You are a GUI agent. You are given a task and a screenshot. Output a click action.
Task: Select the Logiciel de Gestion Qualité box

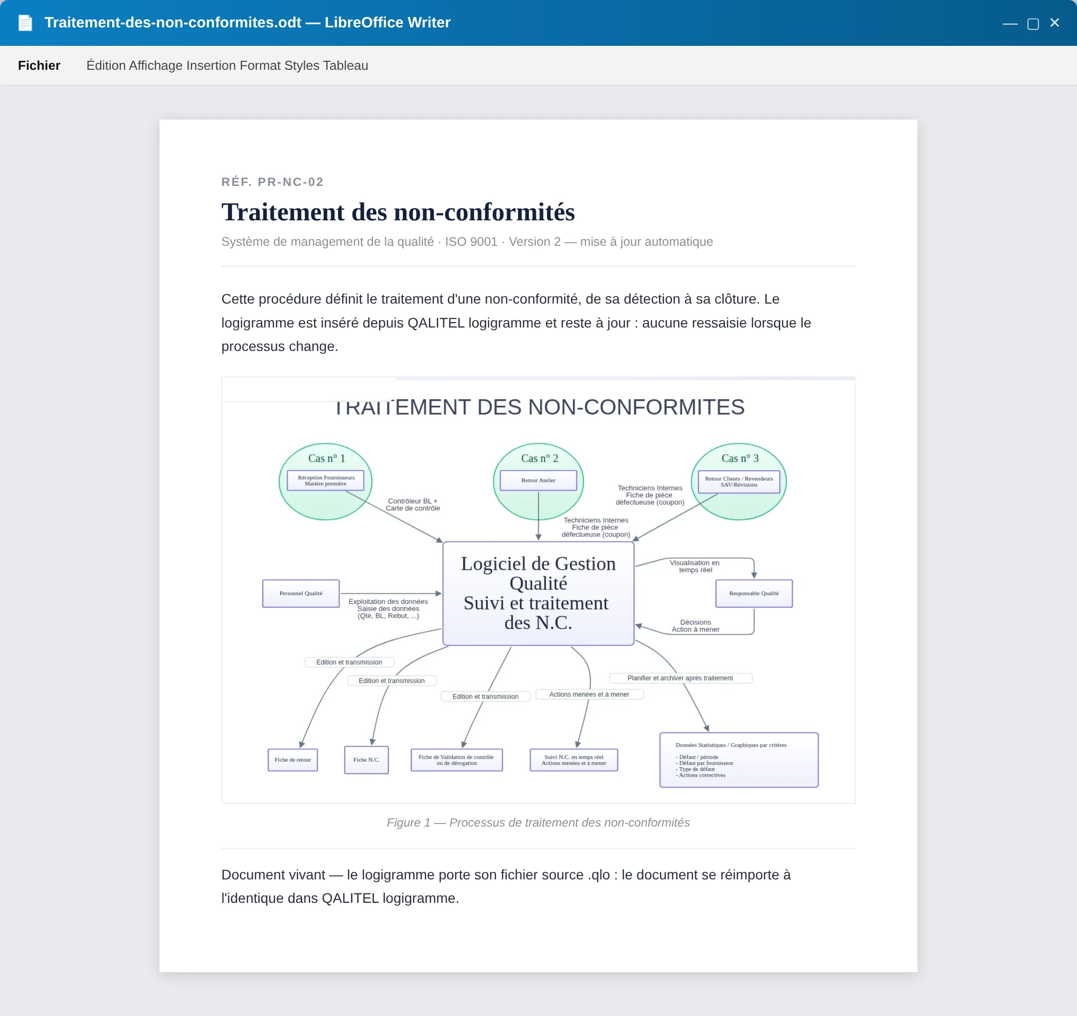538,593
